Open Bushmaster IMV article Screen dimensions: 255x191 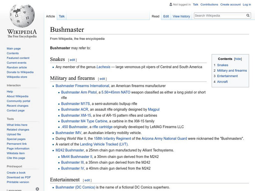69,133
